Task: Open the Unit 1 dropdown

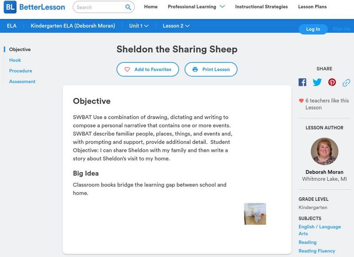Action: (x=139, y=26)
